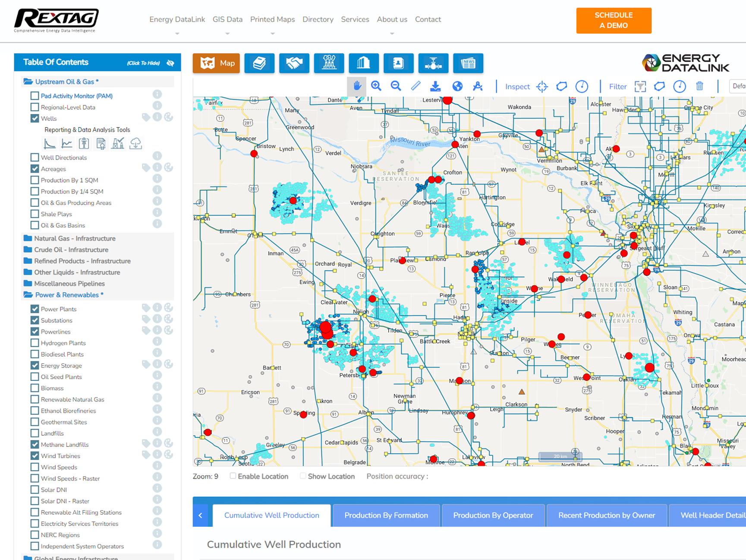
Task: Open the handshake deals icon button
Action: coord(294,63)
